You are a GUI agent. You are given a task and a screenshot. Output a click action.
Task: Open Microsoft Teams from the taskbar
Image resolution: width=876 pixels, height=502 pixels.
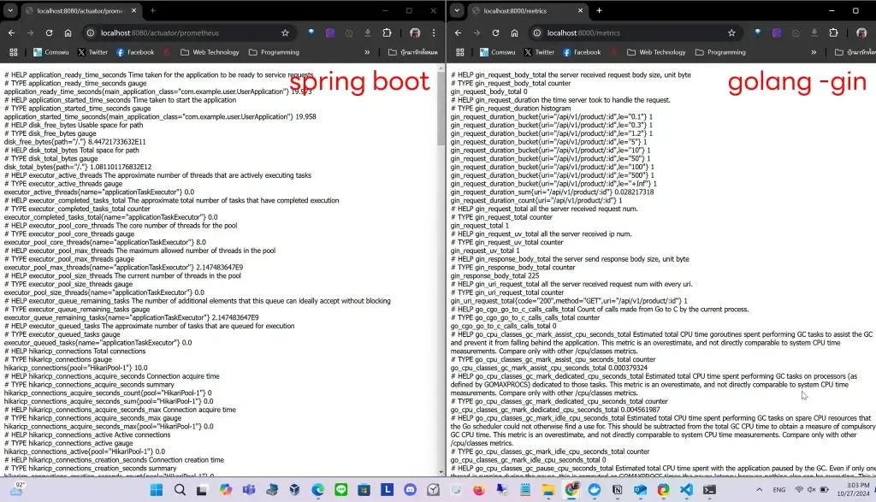coord(249,490)
